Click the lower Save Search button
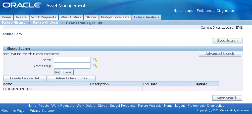The height and width of the screenshot is (114, 252). coord(227,98)
